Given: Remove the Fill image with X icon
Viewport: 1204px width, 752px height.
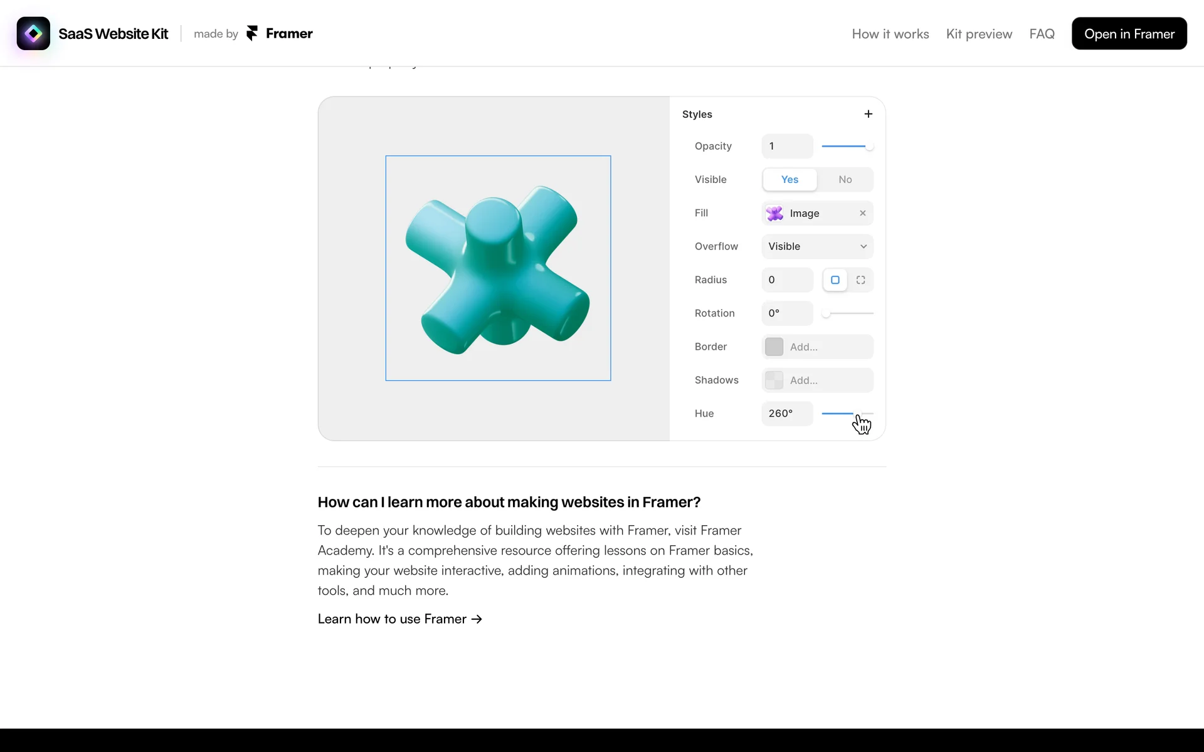Looking at the screenshot, I should click(x=862, y=213).
